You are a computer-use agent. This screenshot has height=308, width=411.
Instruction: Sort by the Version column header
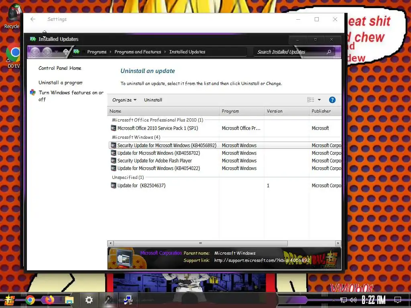[287, 111]
